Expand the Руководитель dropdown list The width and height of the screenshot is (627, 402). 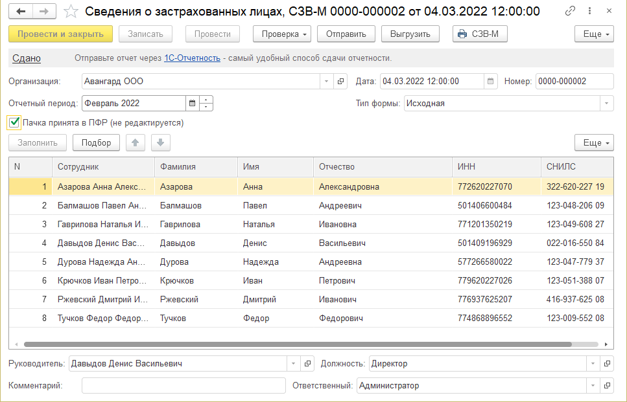coord(294,364)
